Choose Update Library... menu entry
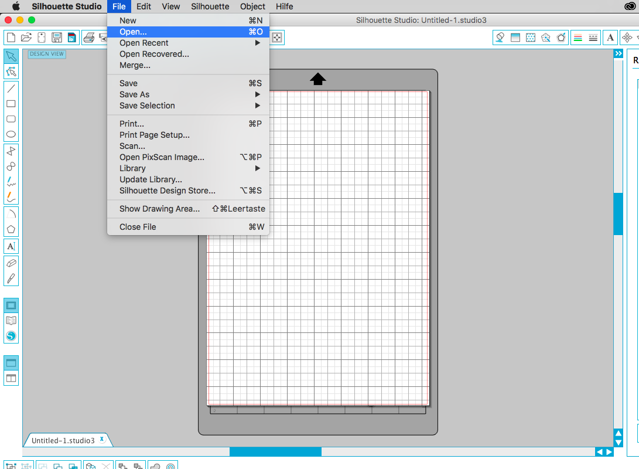 click(x=188, y=179)
